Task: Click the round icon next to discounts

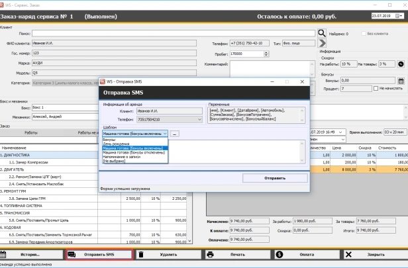Action: pyautogui.click(x=400, y=64)
